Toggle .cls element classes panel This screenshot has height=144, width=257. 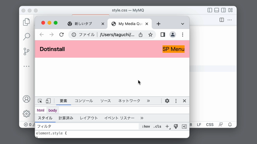(x=157, y=126)
